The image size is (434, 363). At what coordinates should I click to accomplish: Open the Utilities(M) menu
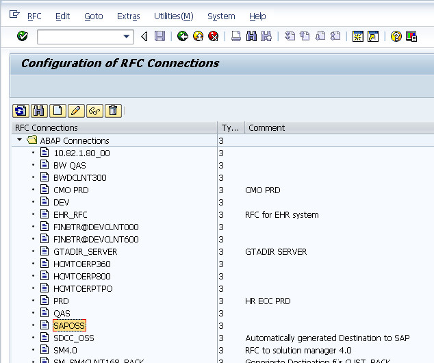(174, 16)
